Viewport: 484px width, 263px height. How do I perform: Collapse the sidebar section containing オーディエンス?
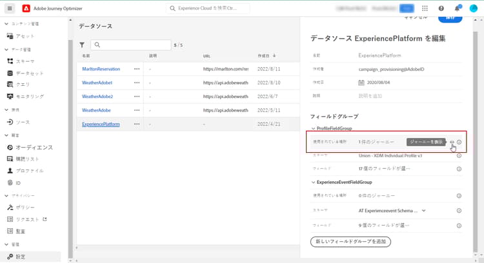[x=6, y=135]
